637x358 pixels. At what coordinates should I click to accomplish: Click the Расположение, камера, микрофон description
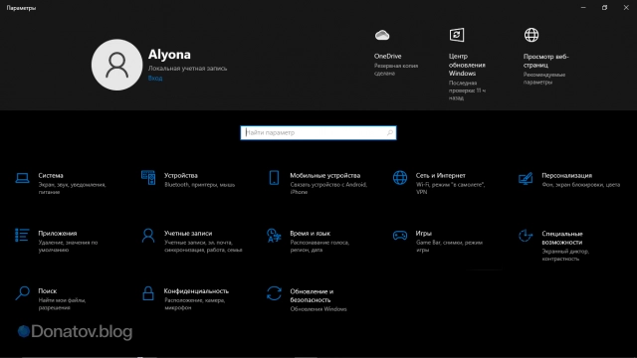click(x=195, y=303)
